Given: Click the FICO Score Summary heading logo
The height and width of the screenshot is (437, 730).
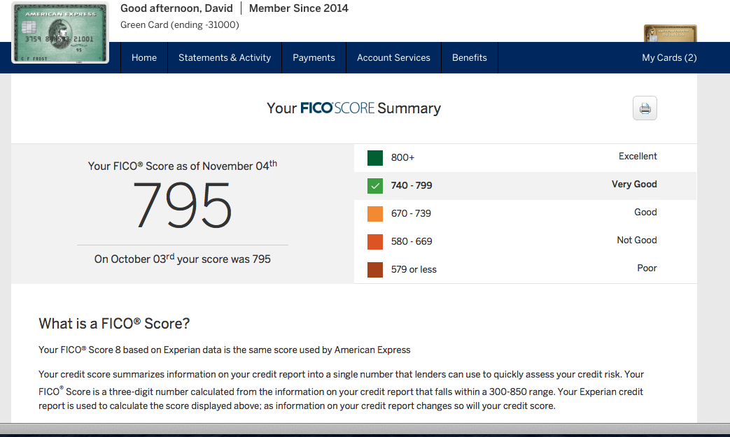Looking at the screenshot, I should point(353,108).
